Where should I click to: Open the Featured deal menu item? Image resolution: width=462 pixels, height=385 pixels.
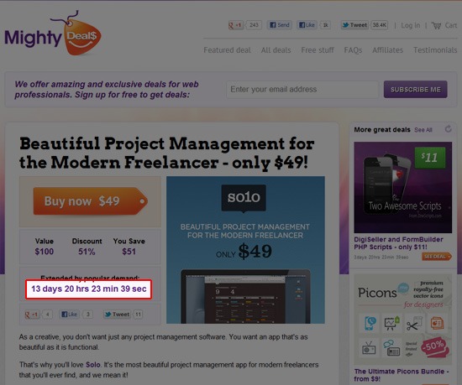point(227,50)
